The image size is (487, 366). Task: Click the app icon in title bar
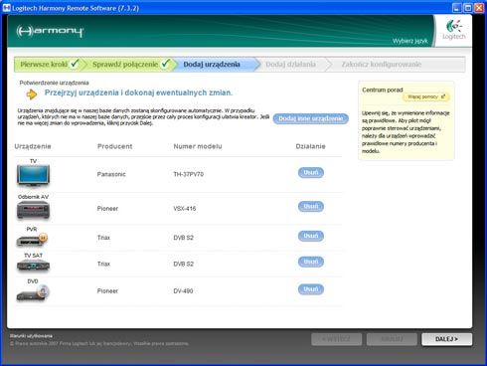(x=6, y=8)
